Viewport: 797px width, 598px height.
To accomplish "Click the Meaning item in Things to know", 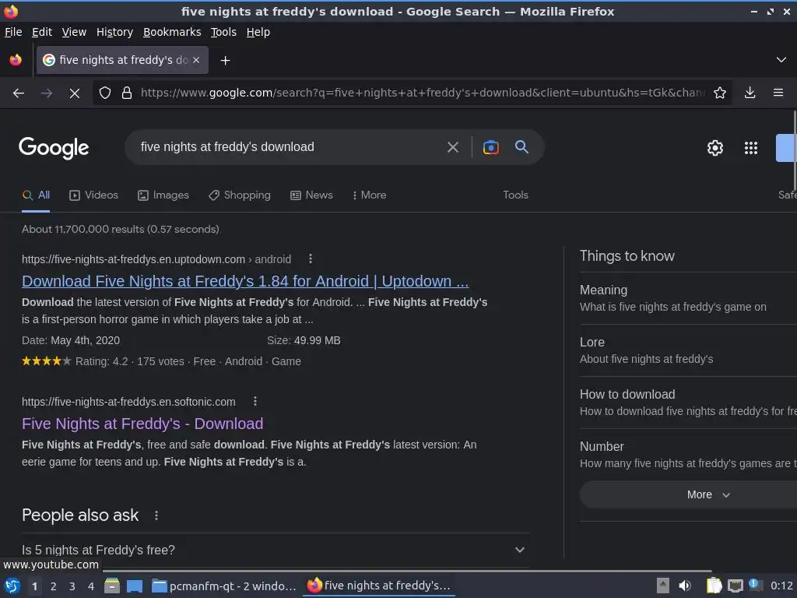I will tap(688, 298).
